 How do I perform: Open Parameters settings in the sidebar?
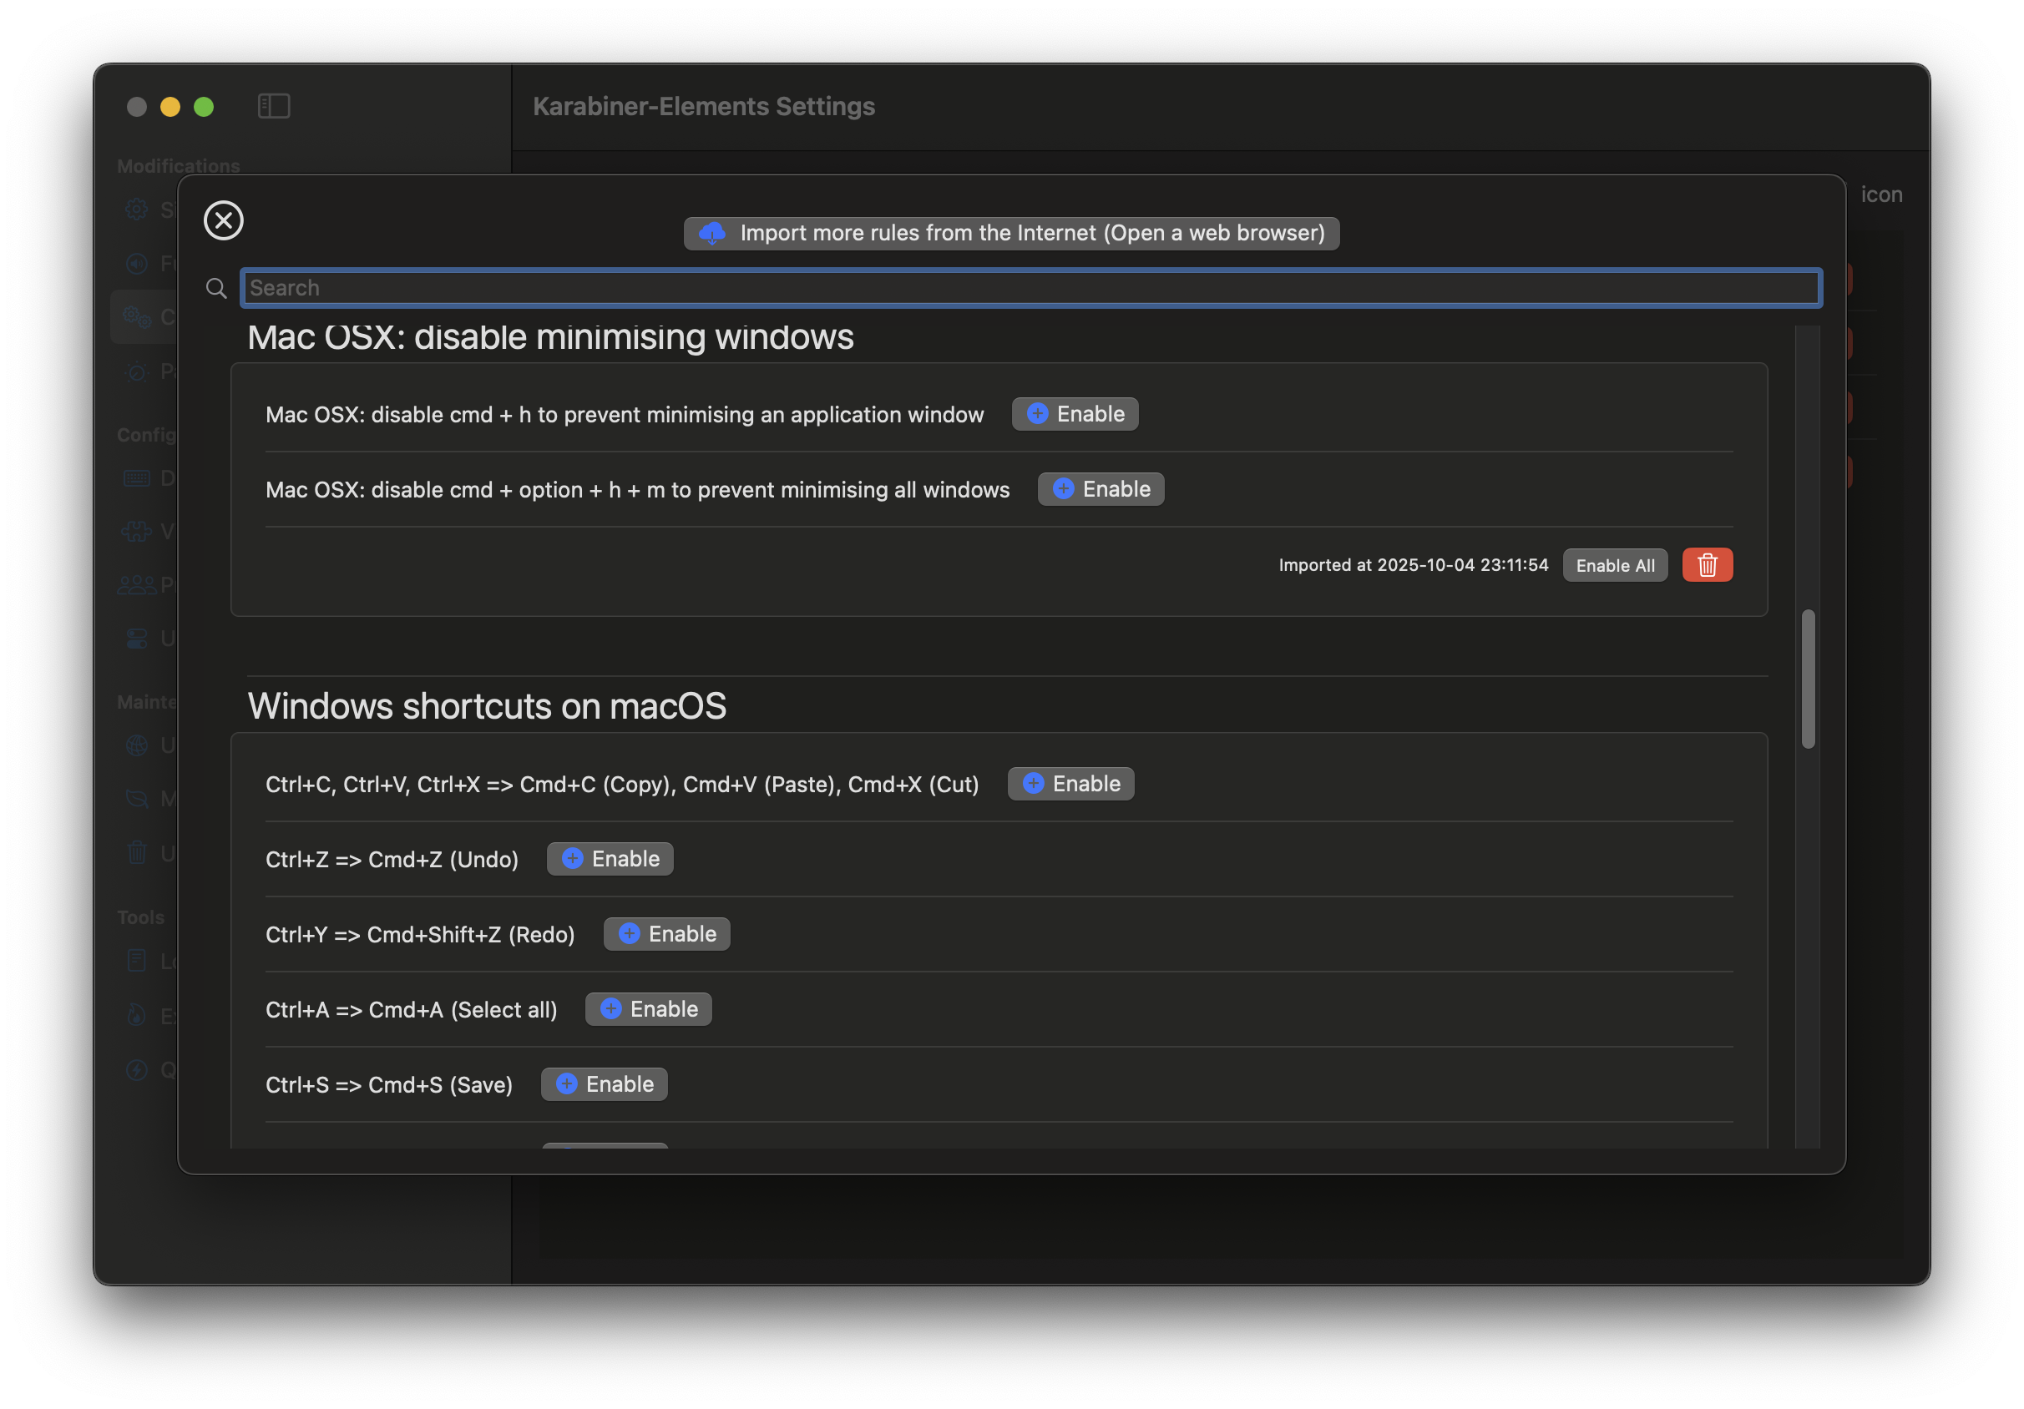(137, 371)
